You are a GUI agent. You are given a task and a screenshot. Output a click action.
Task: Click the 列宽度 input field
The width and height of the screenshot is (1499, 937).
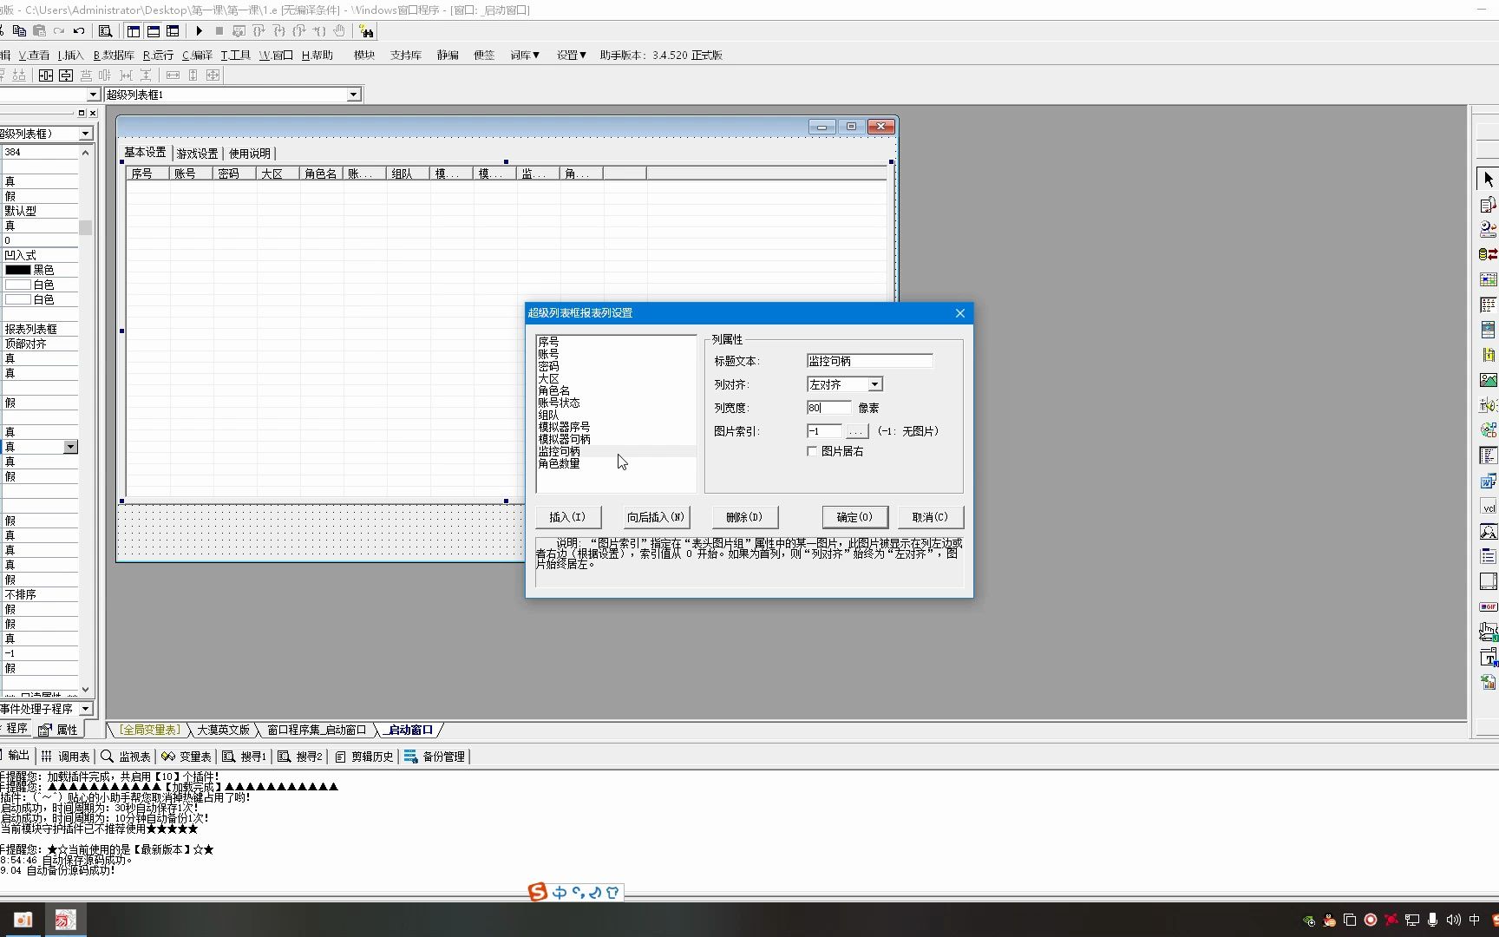829,408
